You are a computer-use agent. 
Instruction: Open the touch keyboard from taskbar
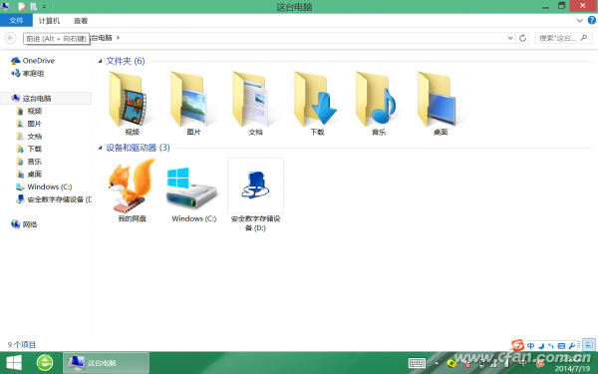(x=417, y=363)
